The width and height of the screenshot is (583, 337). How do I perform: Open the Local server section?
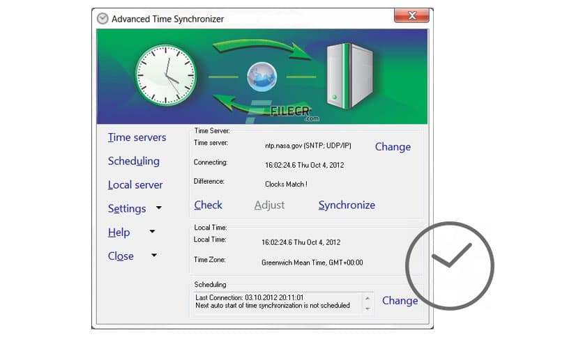135,185
